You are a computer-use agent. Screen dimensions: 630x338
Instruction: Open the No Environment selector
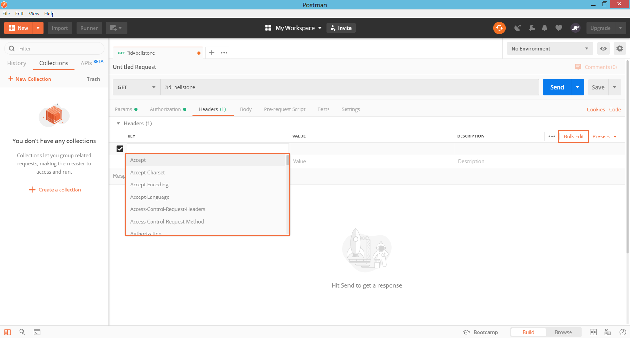coord(550,48)
